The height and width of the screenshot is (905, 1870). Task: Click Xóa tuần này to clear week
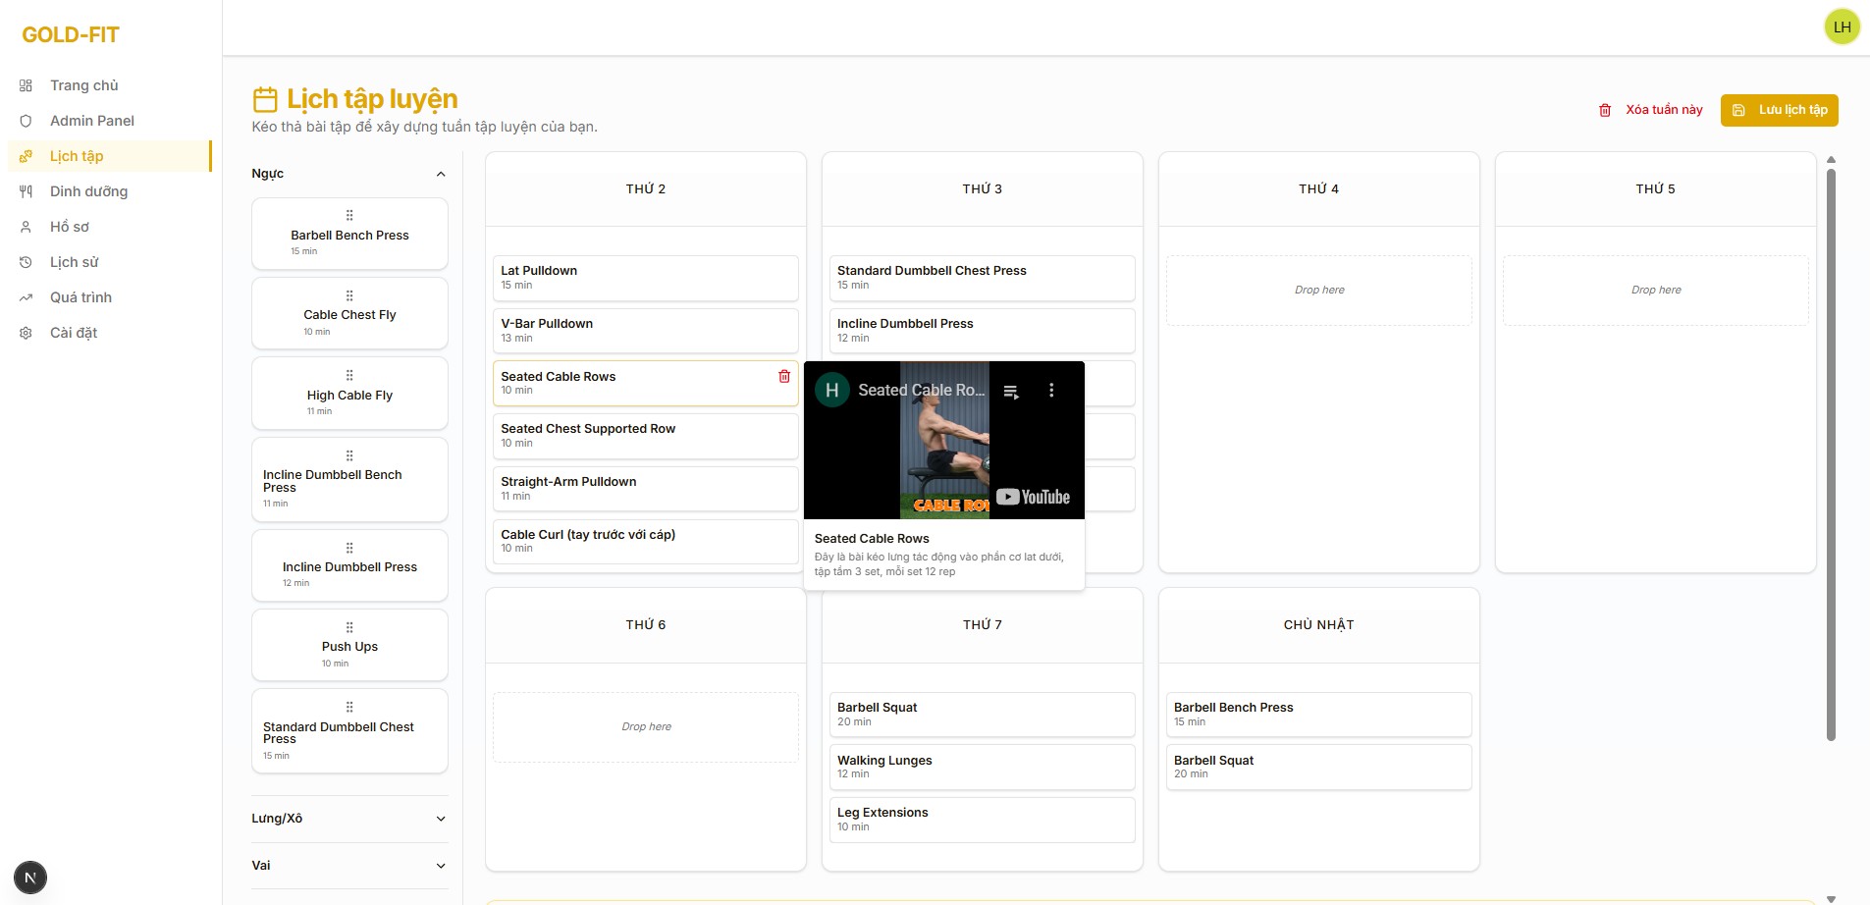coord(1651,110)
